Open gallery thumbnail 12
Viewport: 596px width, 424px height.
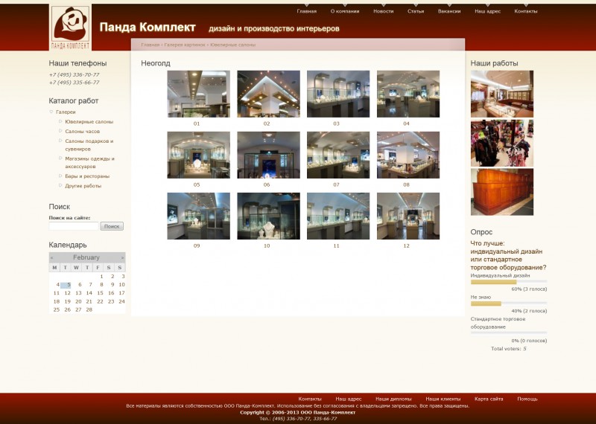pyautogui.click(x=408, y=216)
